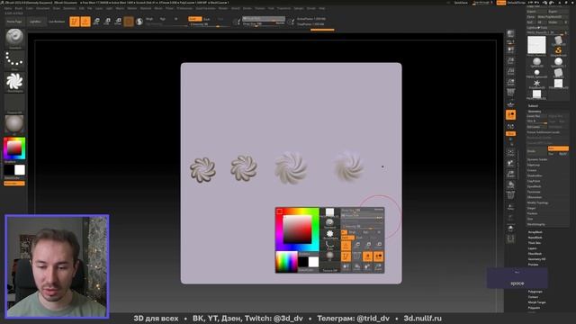576x324 pixels.
Task: Expand the DynaMesh section
Action: 534,186
